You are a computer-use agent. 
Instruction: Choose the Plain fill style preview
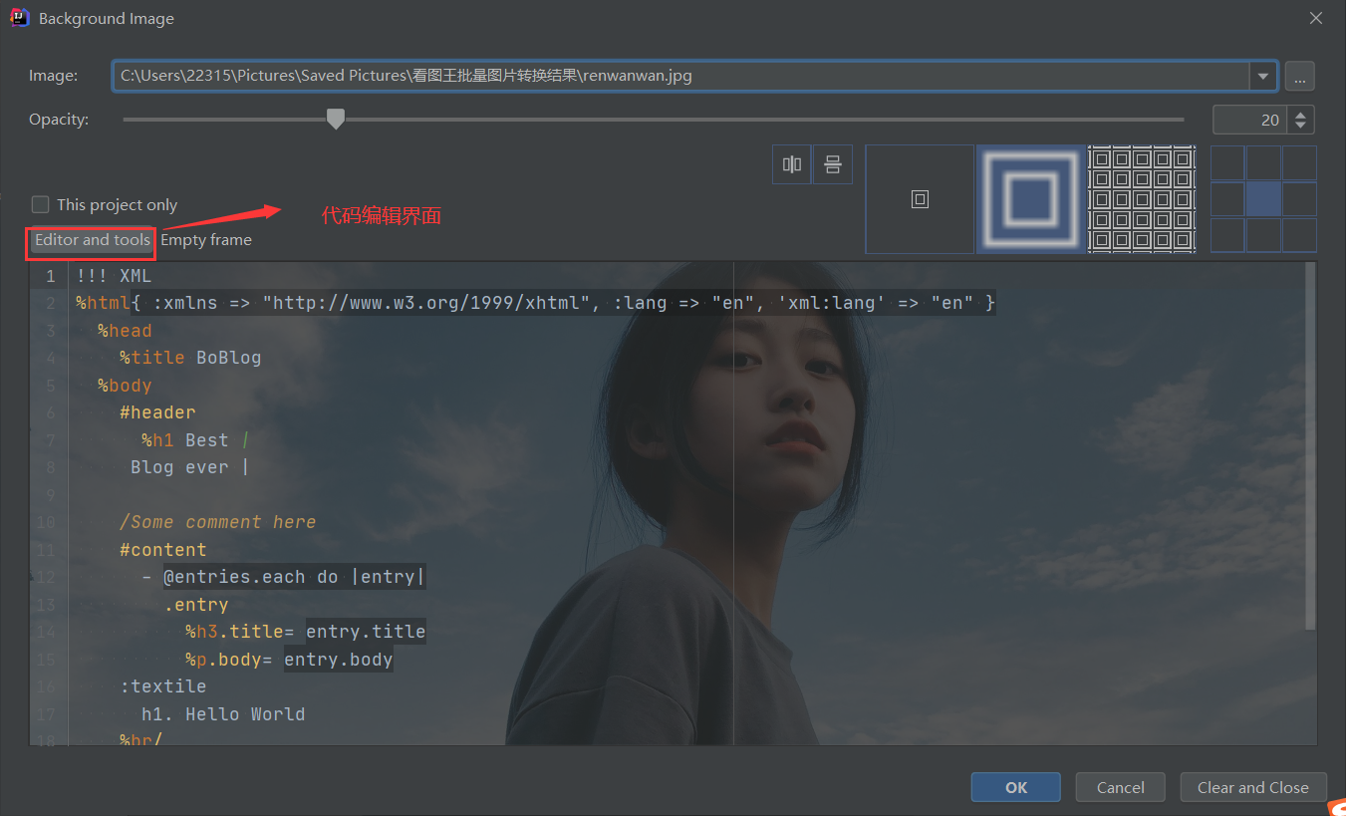tap(919, 198)
